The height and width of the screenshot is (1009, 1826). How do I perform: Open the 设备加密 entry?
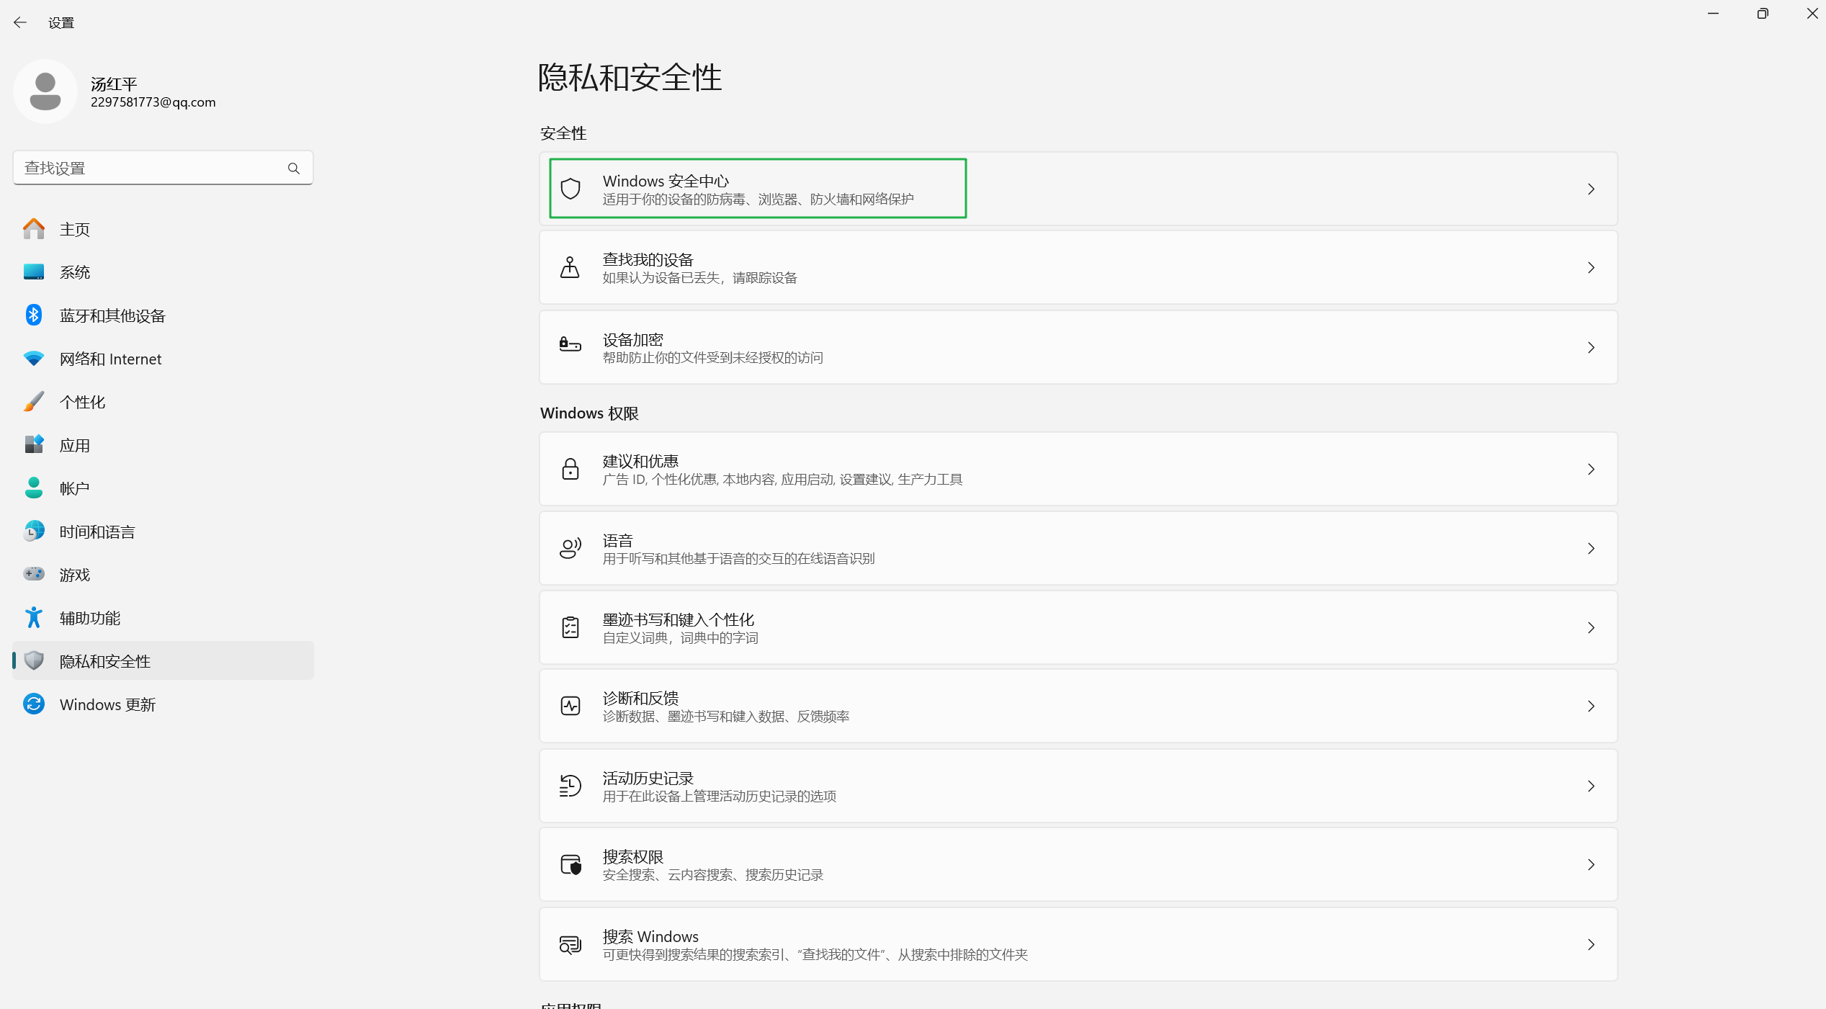[1078, 347]
